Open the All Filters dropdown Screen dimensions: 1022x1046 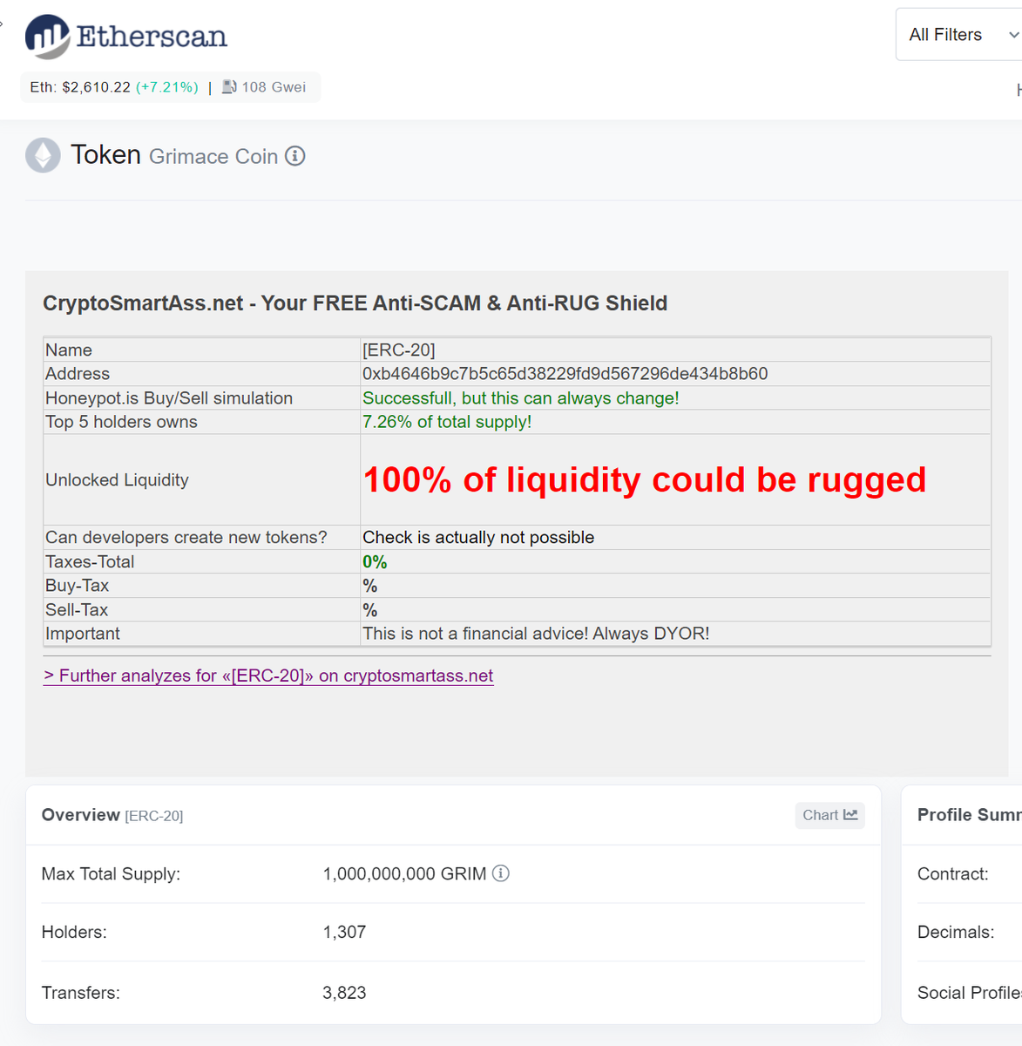click(959, 35)
